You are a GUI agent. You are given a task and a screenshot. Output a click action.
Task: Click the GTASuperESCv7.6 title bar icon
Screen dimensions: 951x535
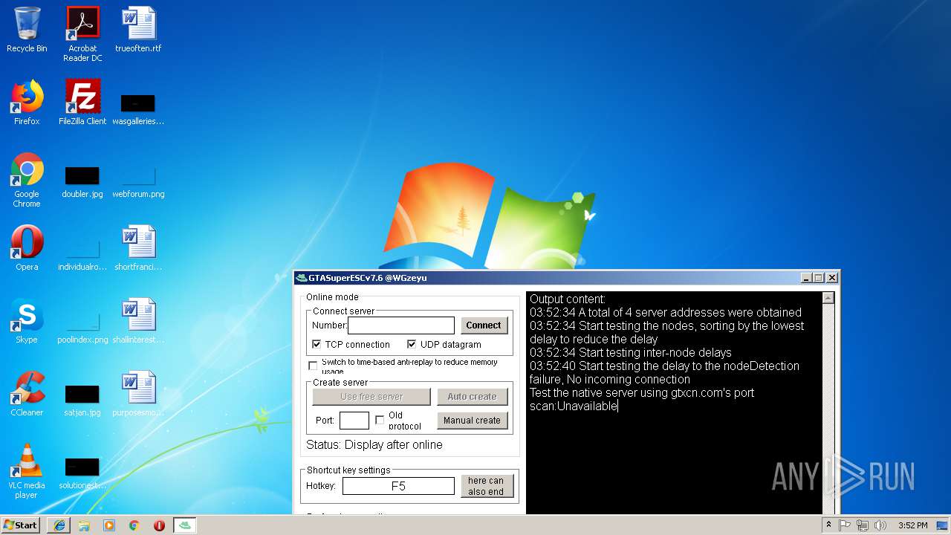(x=302, y=278)
